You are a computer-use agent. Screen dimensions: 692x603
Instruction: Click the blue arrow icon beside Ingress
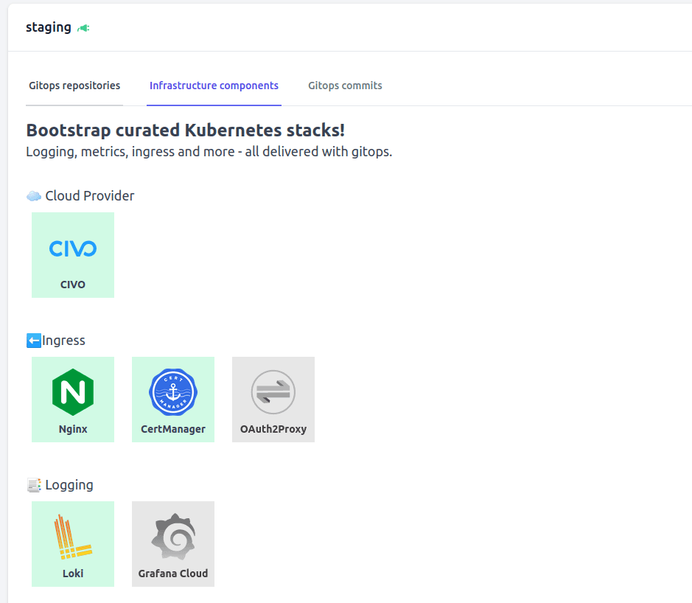coord(34,341)
